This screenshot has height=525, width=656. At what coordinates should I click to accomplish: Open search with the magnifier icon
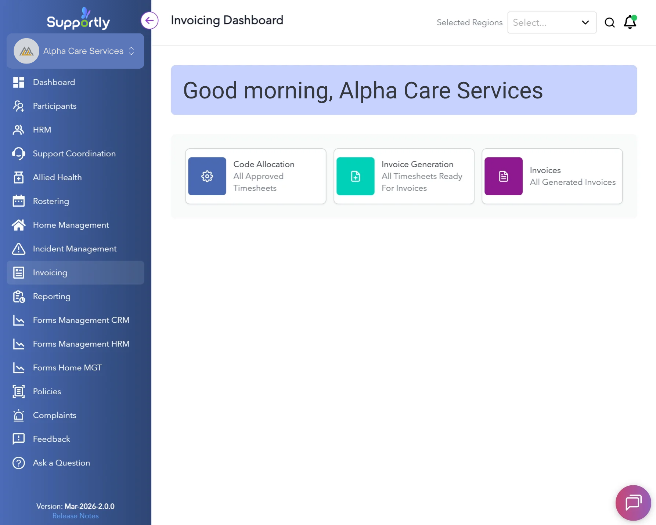tap(610, 22)
